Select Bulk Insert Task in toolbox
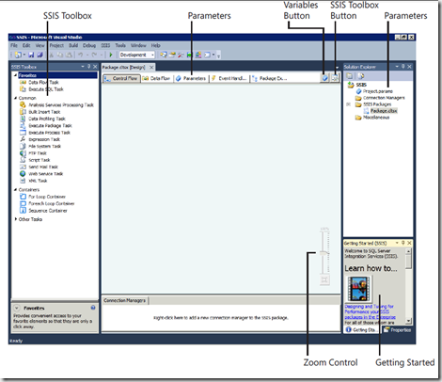 tap(40, 112)
